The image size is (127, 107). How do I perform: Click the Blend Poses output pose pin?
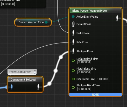[x=117, y=18]
